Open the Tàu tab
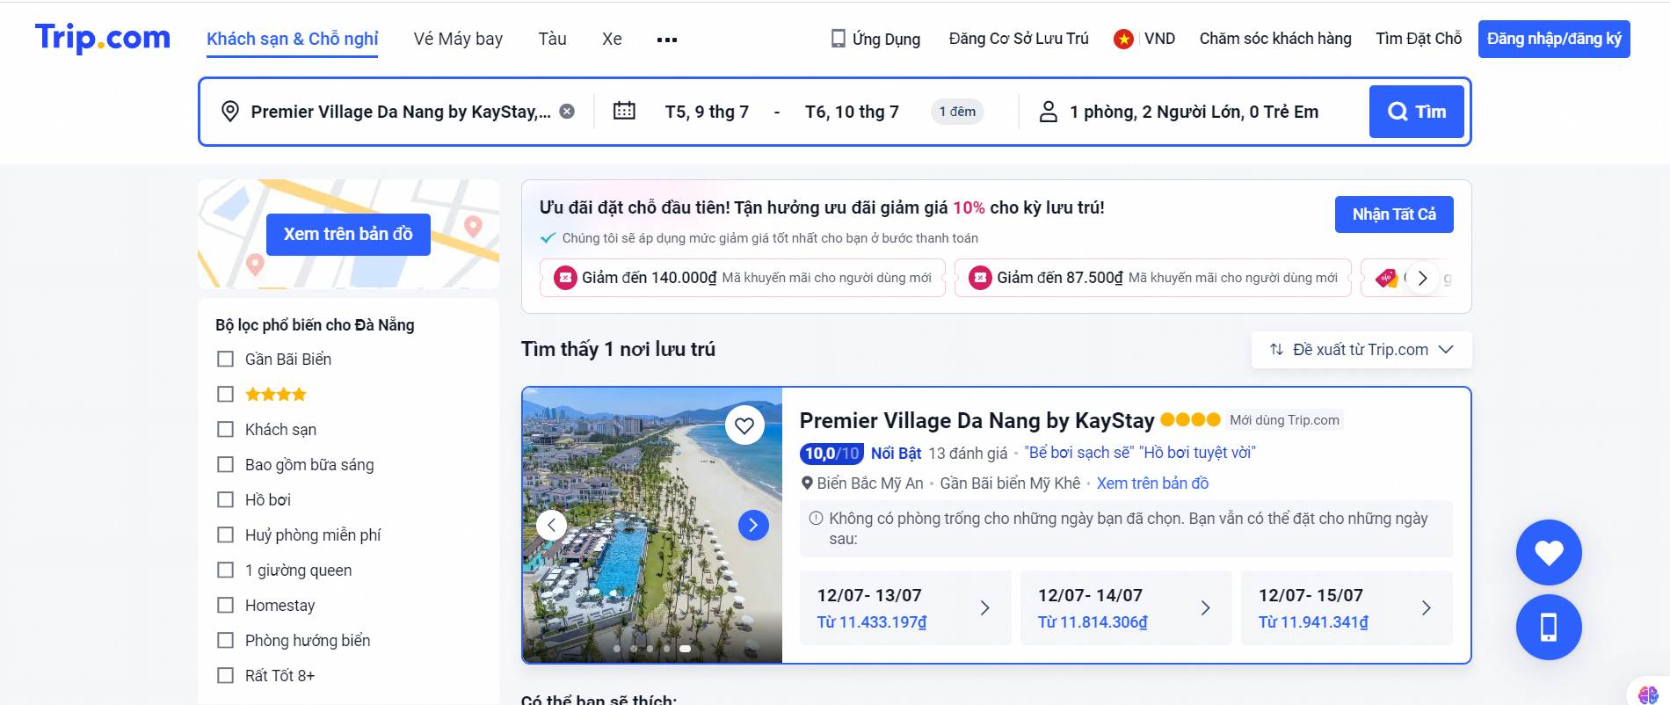Screen dimensions: 1670x705 click(552, 39)
